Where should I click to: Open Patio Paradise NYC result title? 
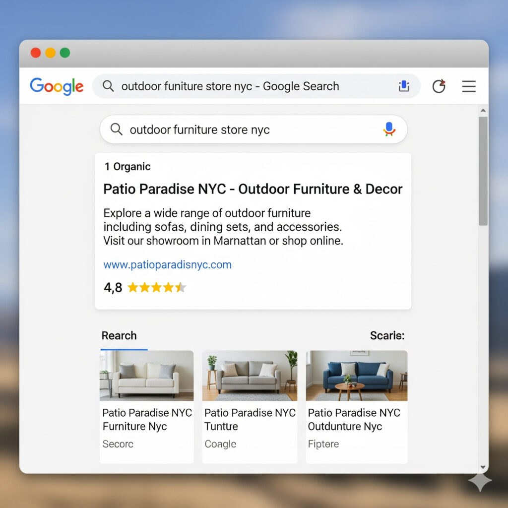[253, 189]
